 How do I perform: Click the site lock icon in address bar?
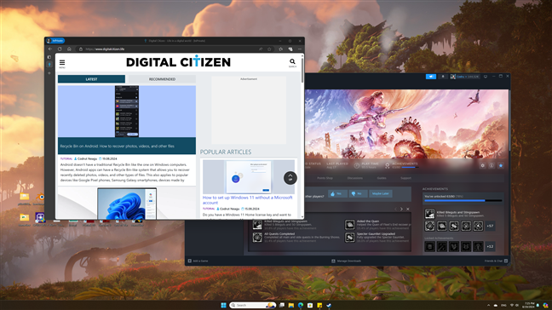pos(81,49)
